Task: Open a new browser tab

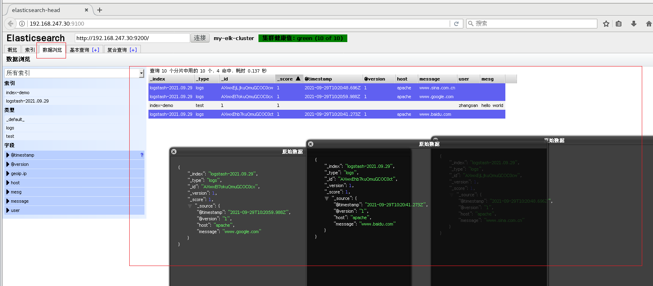Action: pos(100,10)
